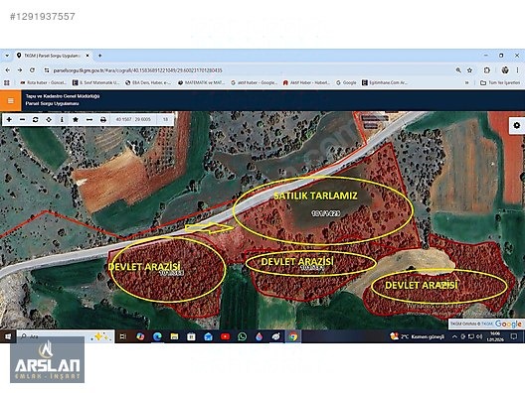Zoom in with the map plus tool
Viewport: 525px width, 393px height.
[9, 120]
